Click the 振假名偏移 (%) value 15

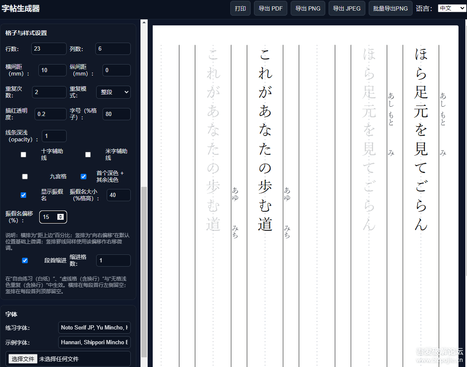[46, 217]
